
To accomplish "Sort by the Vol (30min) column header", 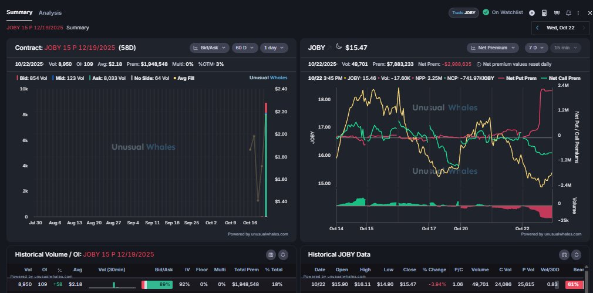I will [x=112, y=270].
